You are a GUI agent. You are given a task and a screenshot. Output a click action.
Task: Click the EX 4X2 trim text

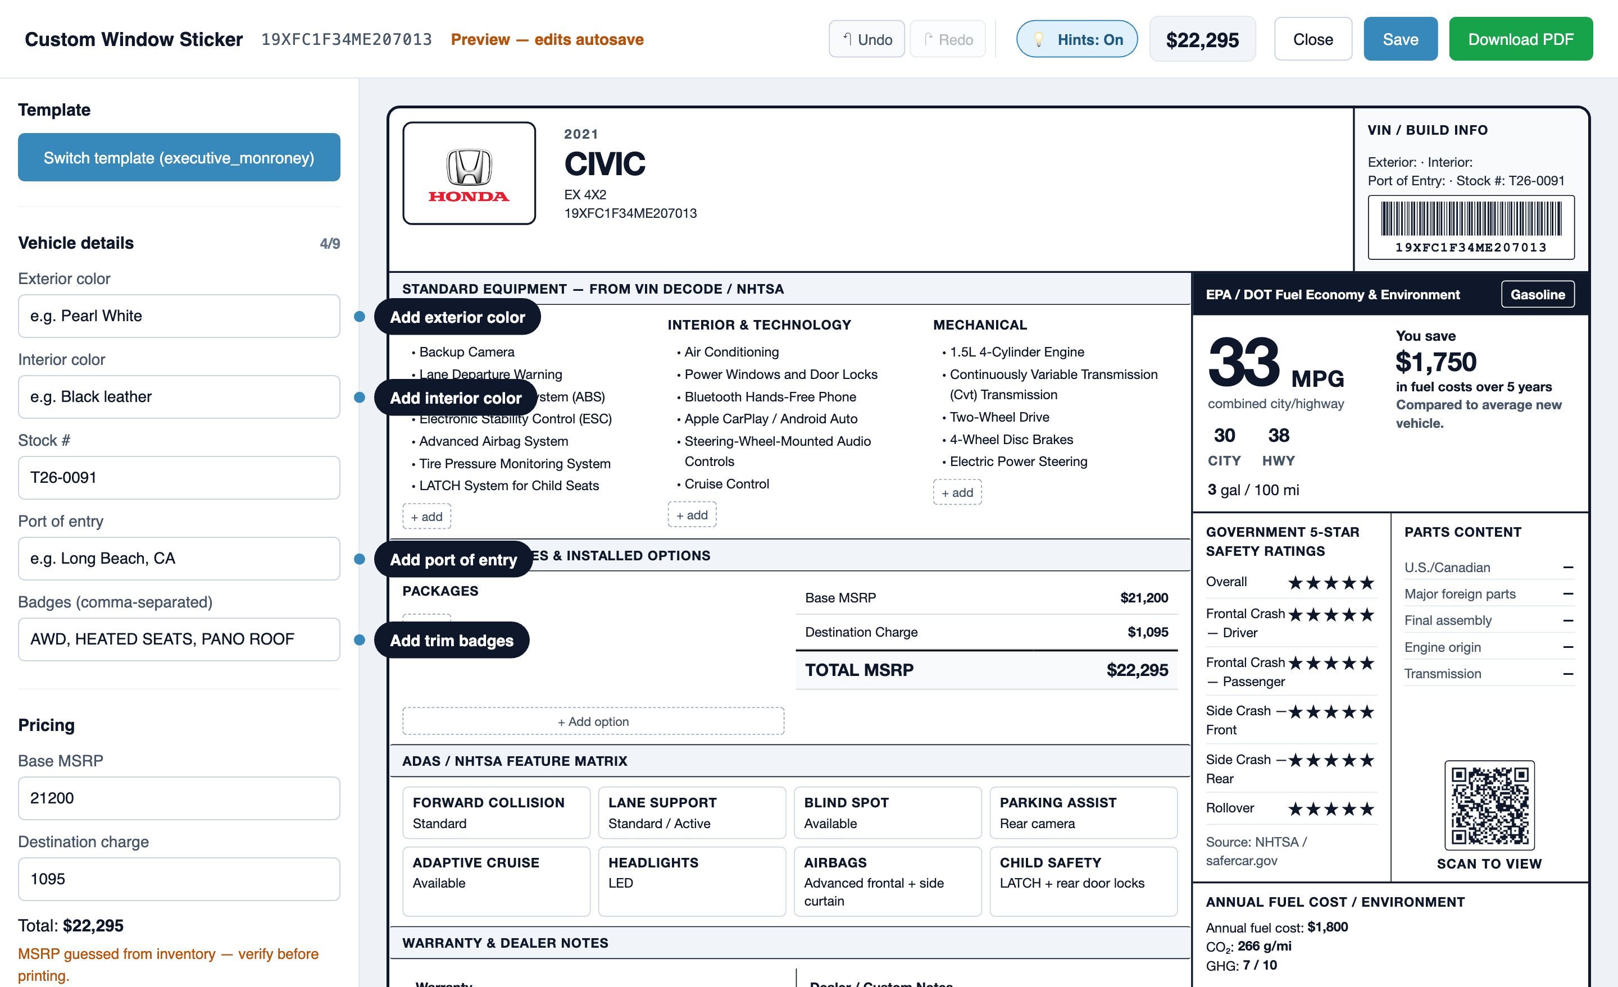(585, 195)
